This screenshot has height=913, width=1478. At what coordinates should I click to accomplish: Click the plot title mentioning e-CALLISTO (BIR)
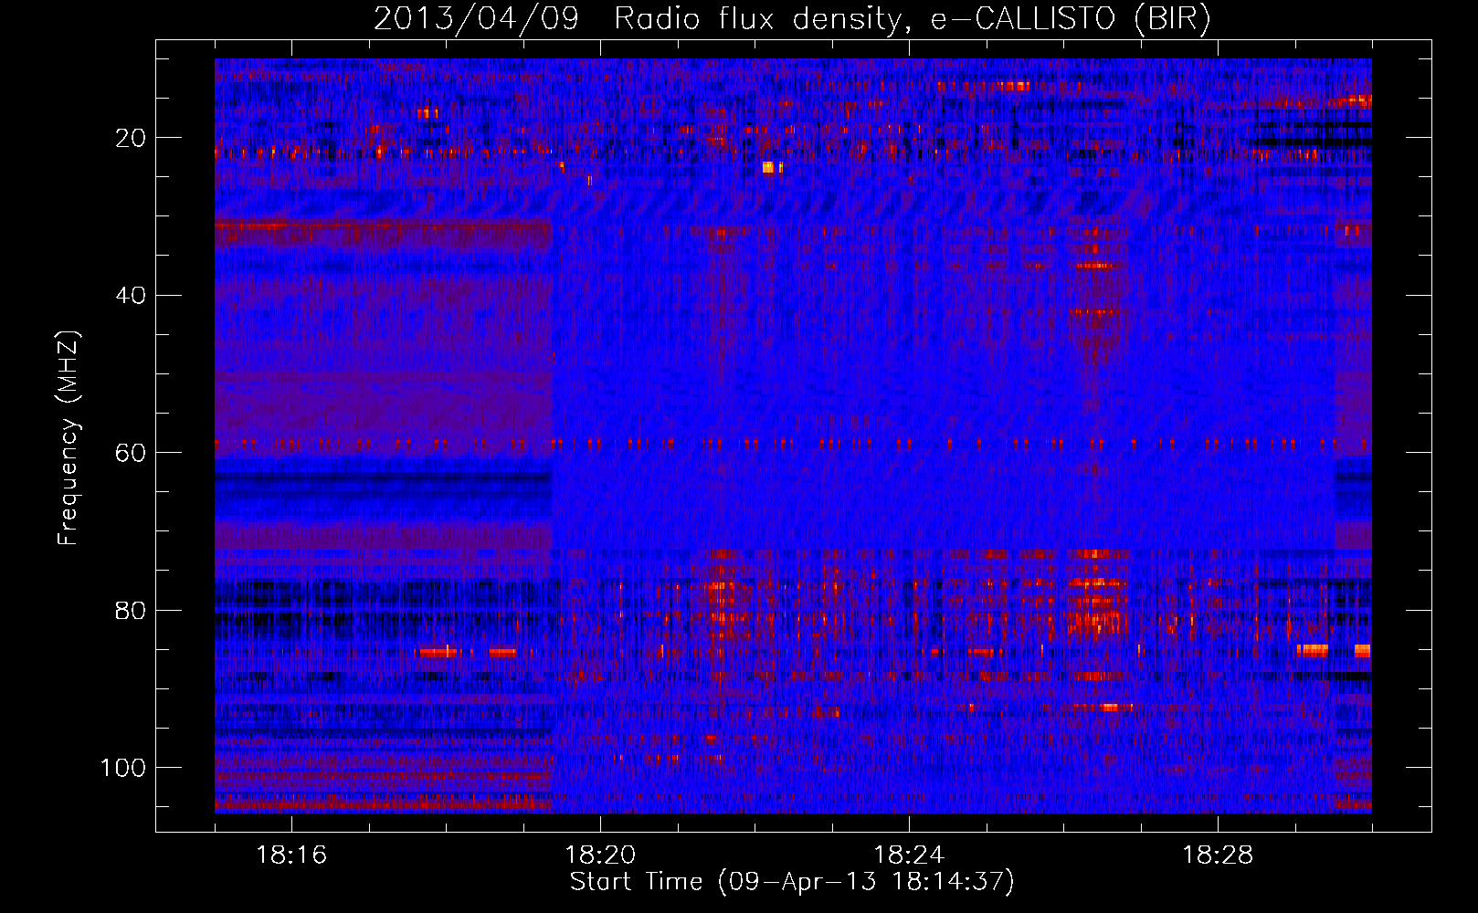tap(792, 19)
